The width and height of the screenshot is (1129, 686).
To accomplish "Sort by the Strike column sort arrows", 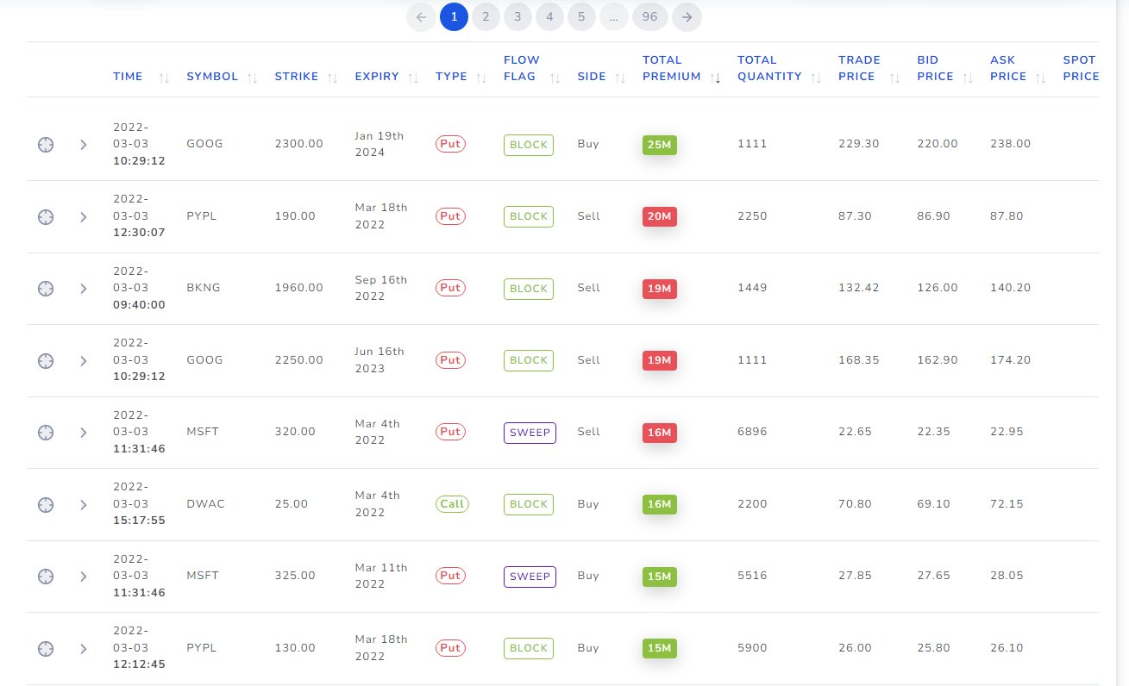I will coord(332,78).
